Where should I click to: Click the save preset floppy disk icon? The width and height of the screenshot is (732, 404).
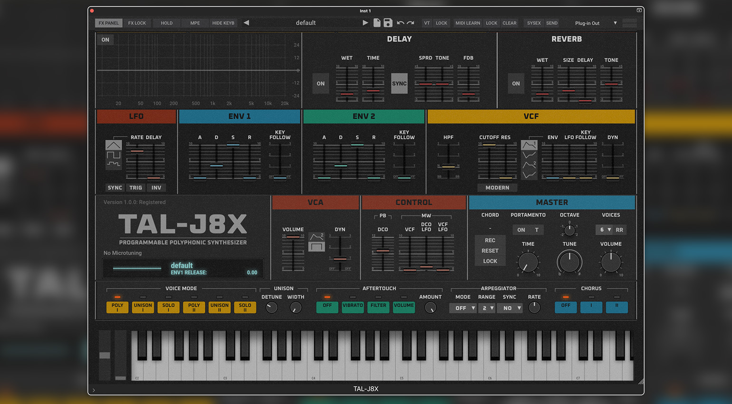point(388,23)
